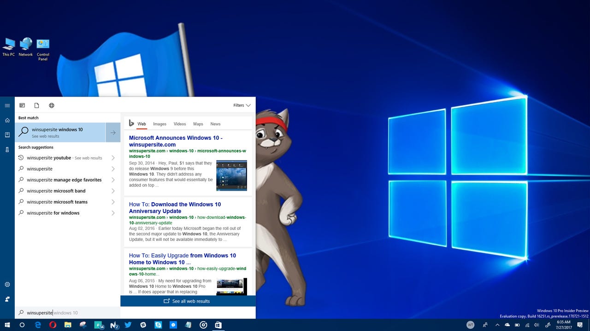590x331 pixels.
Task: Open the speaker icon in system tray
Action: point(537,325)
